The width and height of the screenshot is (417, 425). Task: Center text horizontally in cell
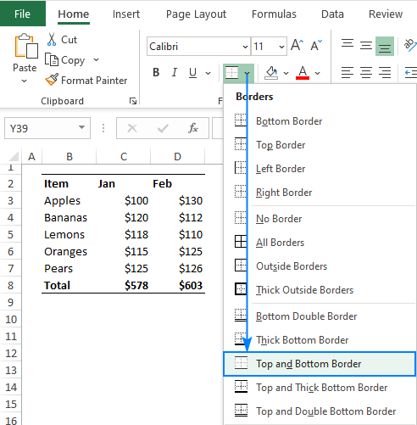point(366,72)
